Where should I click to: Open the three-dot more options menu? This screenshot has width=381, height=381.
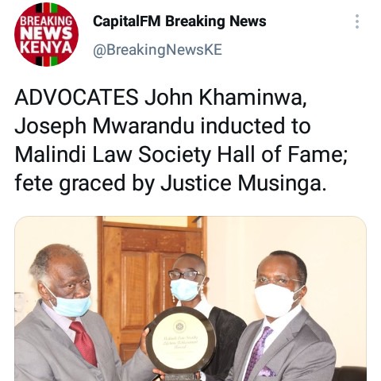pos(357,21)
